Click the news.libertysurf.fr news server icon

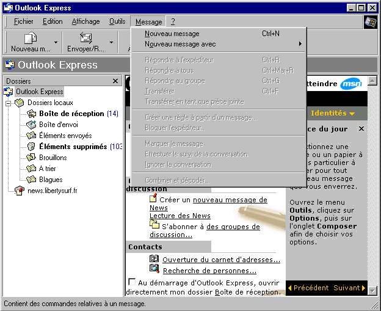click(20, 191)
